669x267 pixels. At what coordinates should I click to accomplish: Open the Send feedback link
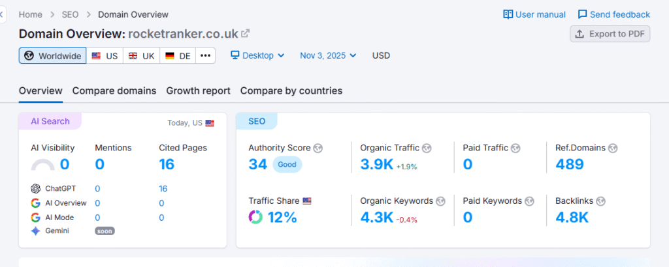[614, 14]
